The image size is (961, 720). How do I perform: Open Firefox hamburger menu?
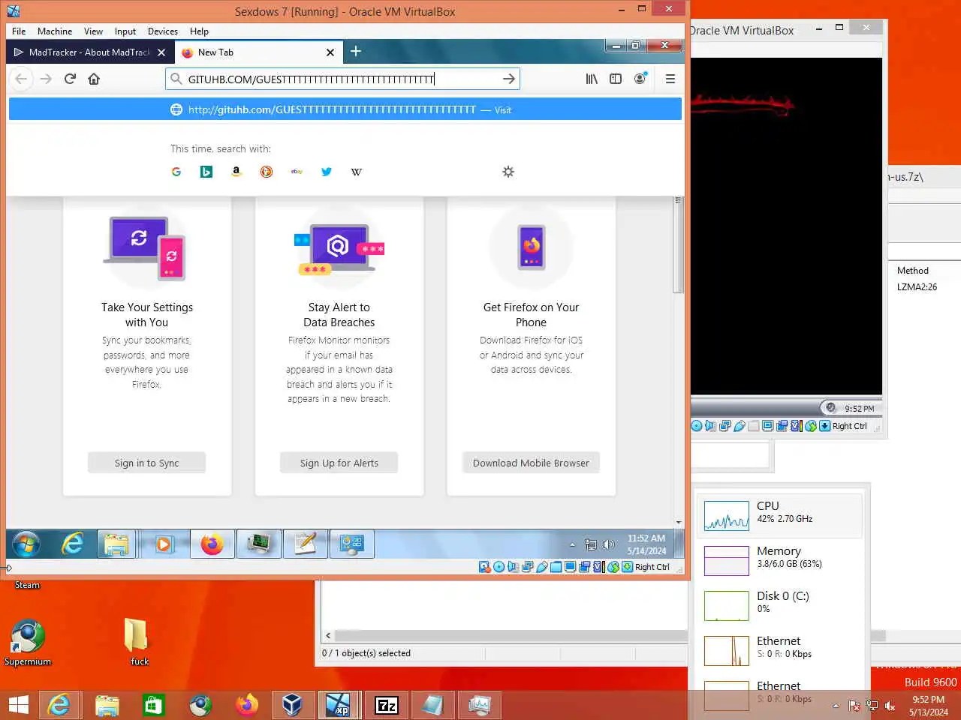tap(670, 79)
